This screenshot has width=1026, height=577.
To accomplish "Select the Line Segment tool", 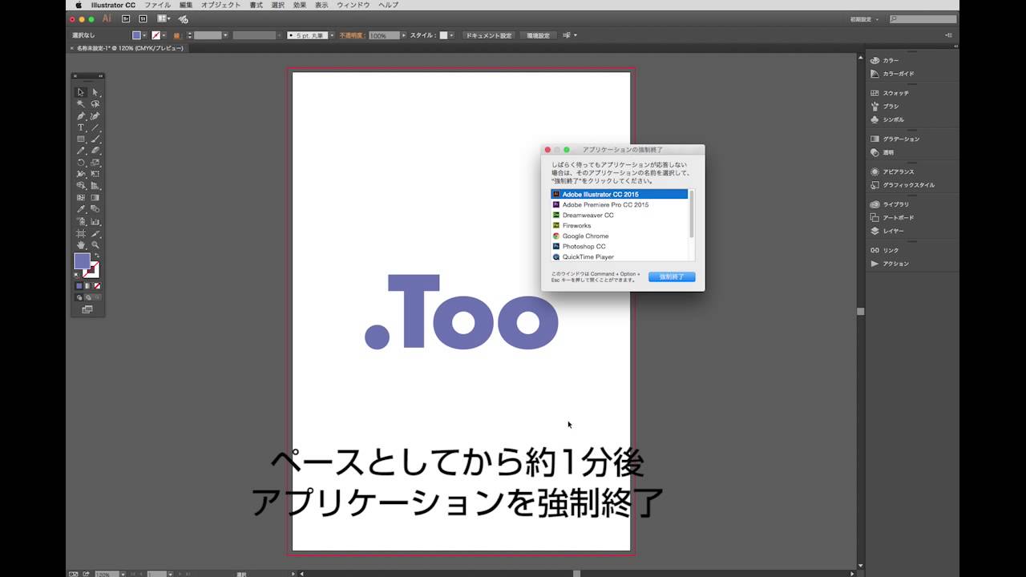I will coord(95,127).
